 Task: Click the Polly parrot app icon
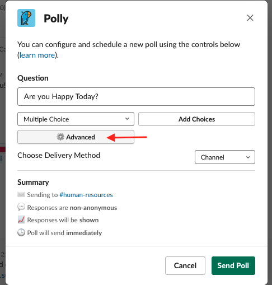point(26,18)
